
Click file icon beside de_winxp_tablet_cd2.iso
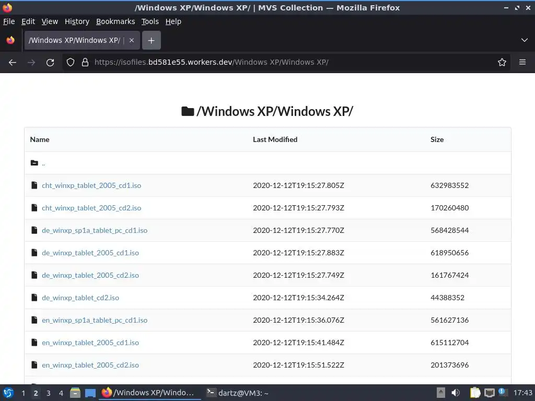[x=34, y=298]
